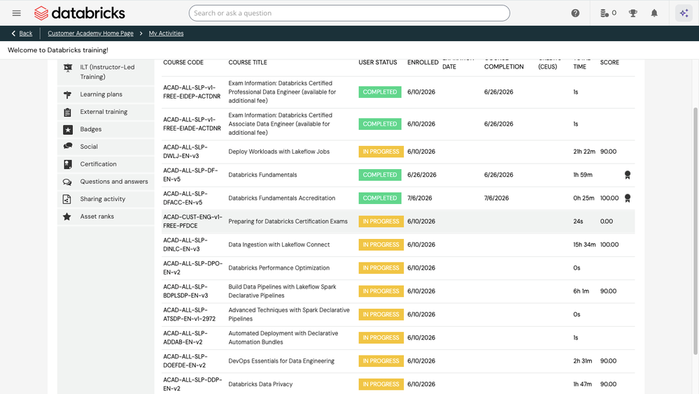Open ILT (Instructor-Led Training) menu item
The image size is (699, 394).
pos(106,72)
